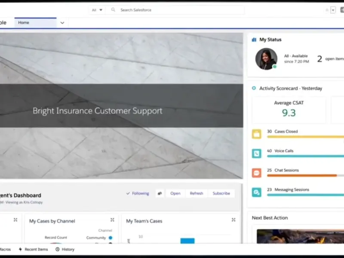Screen dimensions: 344x258
Task: Click the Subscribe button
Action: pyautogui.click(x=221, y=193)
